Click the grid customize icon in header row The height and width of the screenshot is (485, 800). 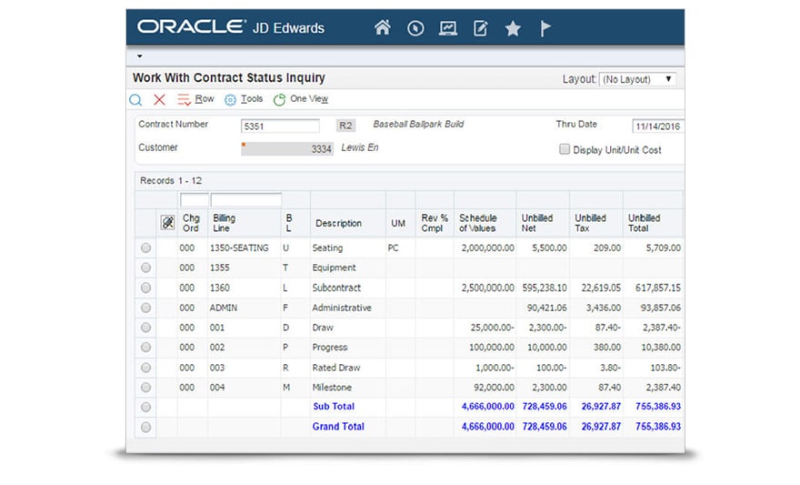point(167,223)
